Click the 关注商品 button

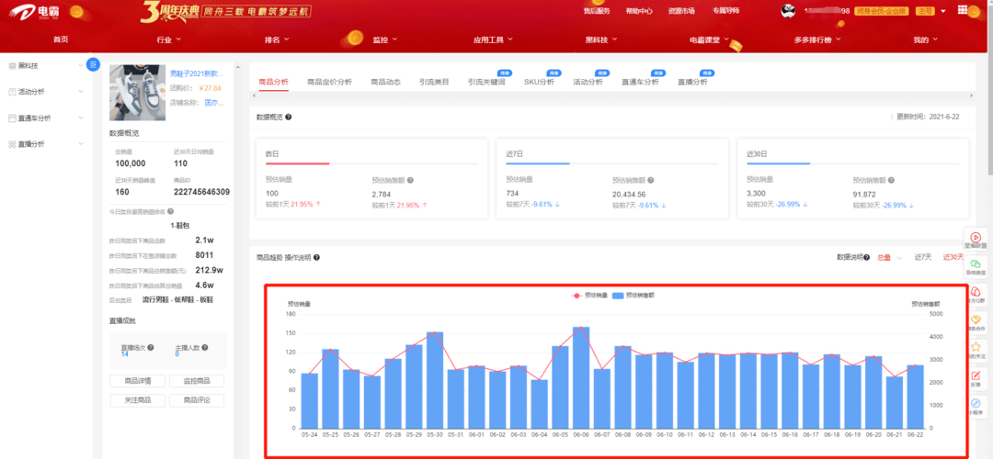click(138, 400)
